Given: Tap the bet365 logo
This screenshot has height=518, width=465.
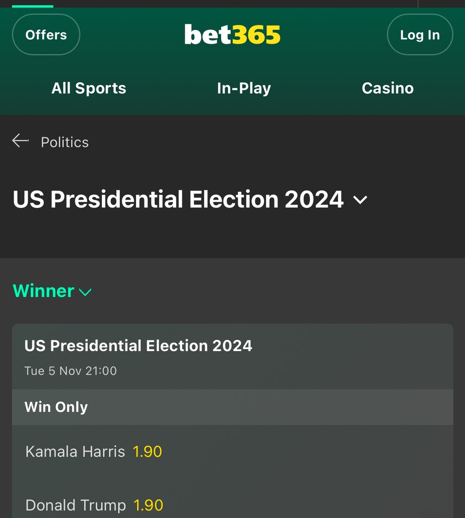Looking at the screenshot, I should [232, 35].
